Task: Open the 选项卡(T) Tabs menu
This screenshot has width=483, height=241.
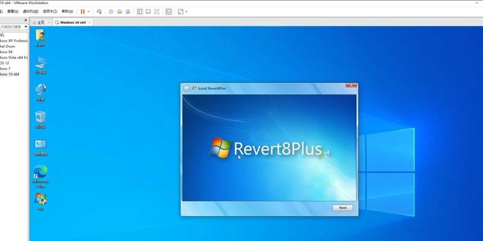Action: click(50, 11)
